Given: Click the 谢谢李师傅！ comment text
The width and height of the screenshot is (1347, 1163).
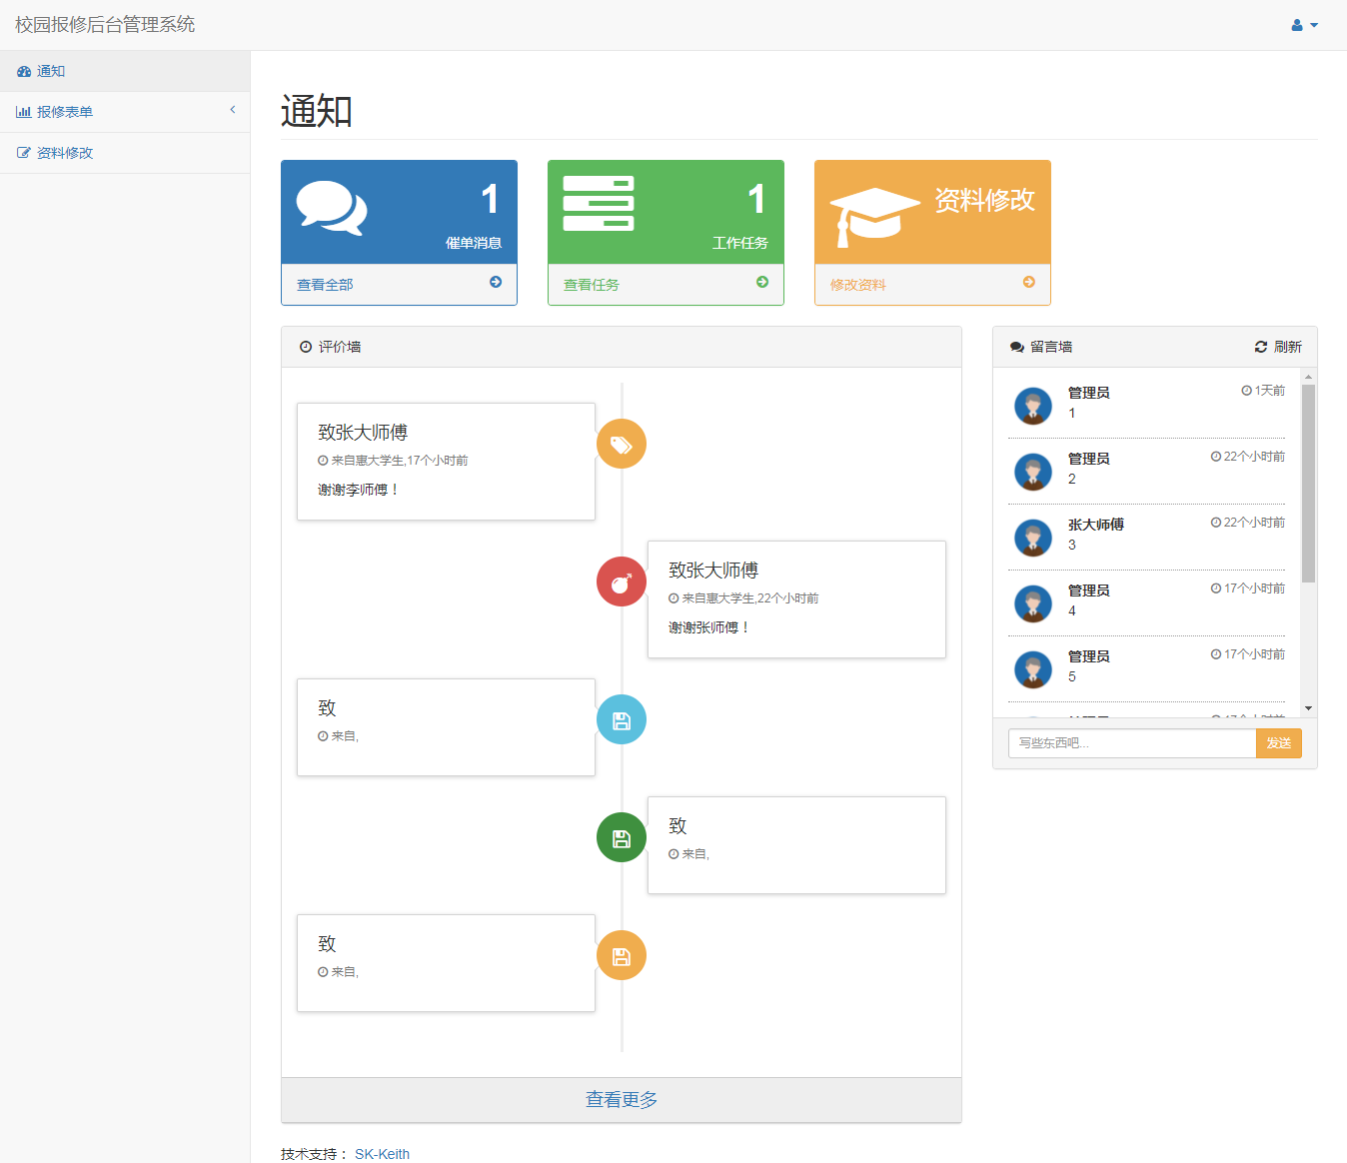Looking at the screenshot, I should 359,490.
